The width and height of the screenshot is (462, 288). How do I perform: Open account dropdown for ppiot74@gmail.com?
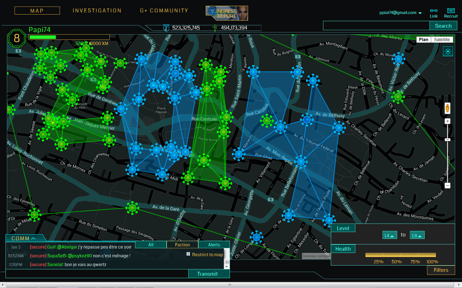click(x=401, y=13)
